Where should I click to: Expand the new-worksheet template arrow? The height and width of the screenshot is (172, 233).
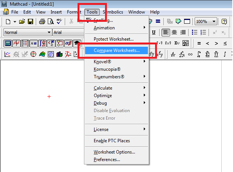click(15, 22)
